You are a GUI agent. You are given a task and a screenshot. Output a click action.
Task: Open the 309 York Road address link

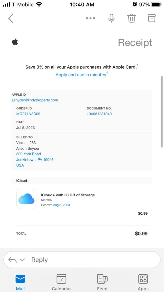(29, 154)
